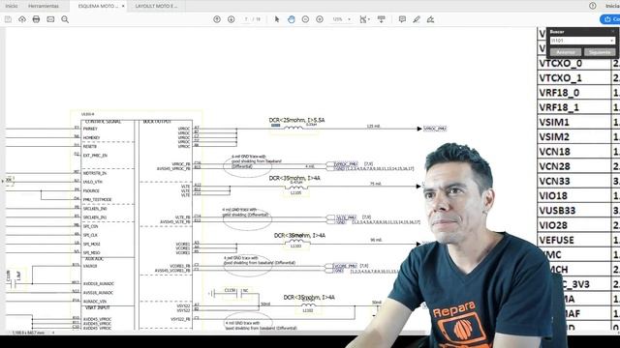Click the VTCXO_0 table cell
Screen dimensions: 620x348
click(574, 63)
